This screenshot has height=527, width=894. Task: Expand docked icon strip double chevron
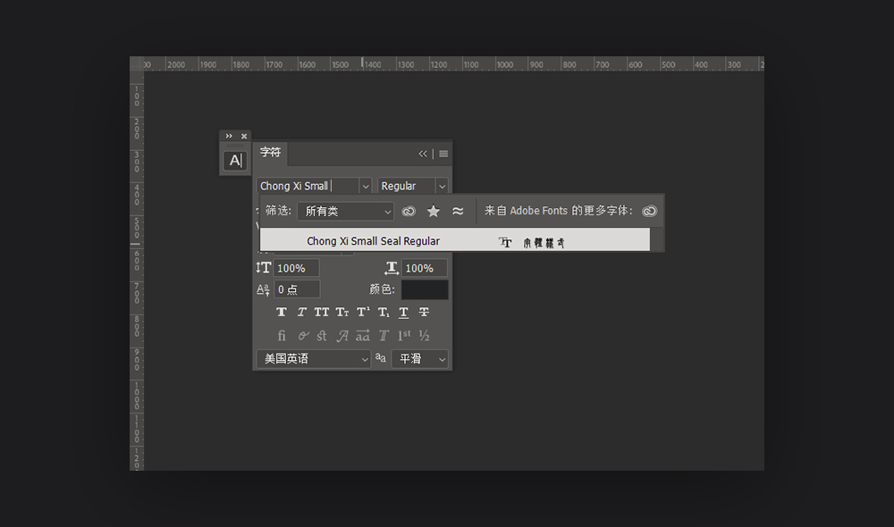tap(229, 136)
